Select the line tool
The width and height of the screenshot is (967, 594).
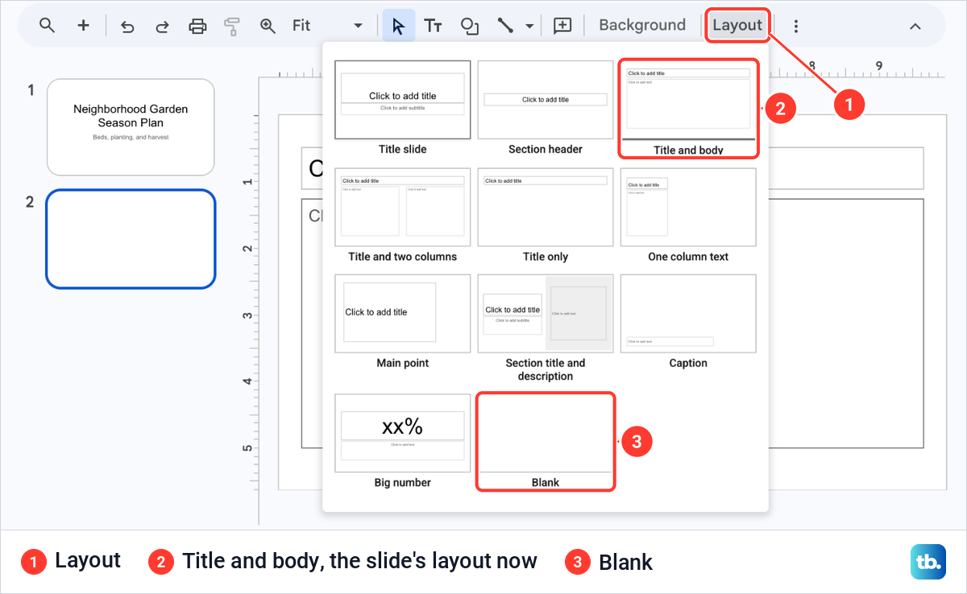point(505,26)
